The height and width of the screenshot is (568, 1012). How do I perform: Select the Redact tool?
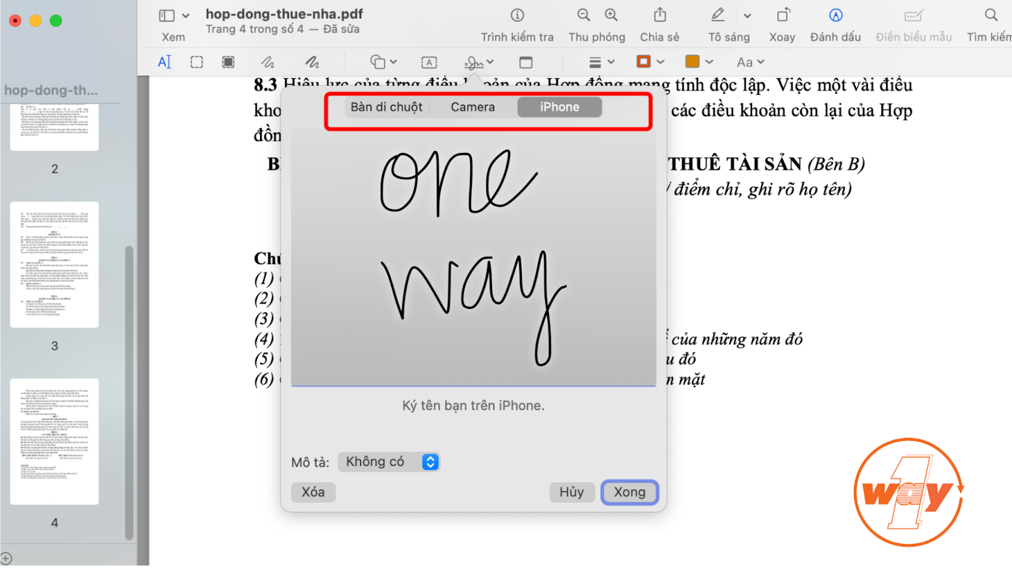point(228,62)
